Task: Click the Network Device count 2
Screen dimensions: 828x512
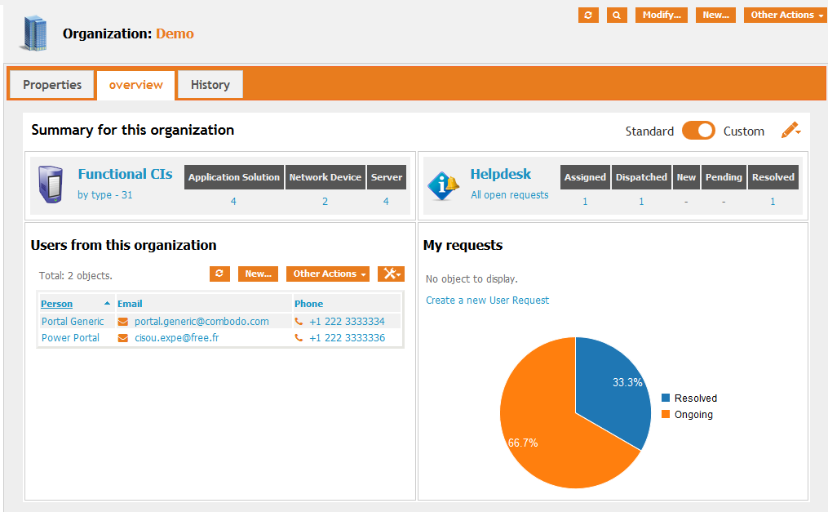Action: pos(325,202)
